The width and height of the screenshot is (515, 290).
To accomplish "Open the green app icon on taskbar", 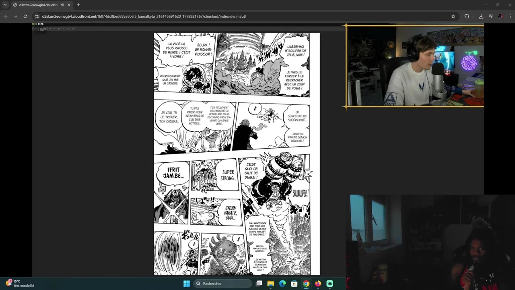I will click(330, 284).
